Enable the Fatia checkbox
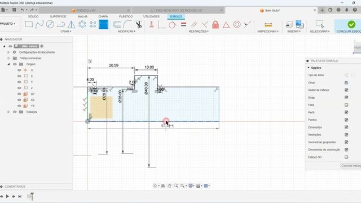The width and height of the screenshot is (361, 203). click(x=346, y=105)
